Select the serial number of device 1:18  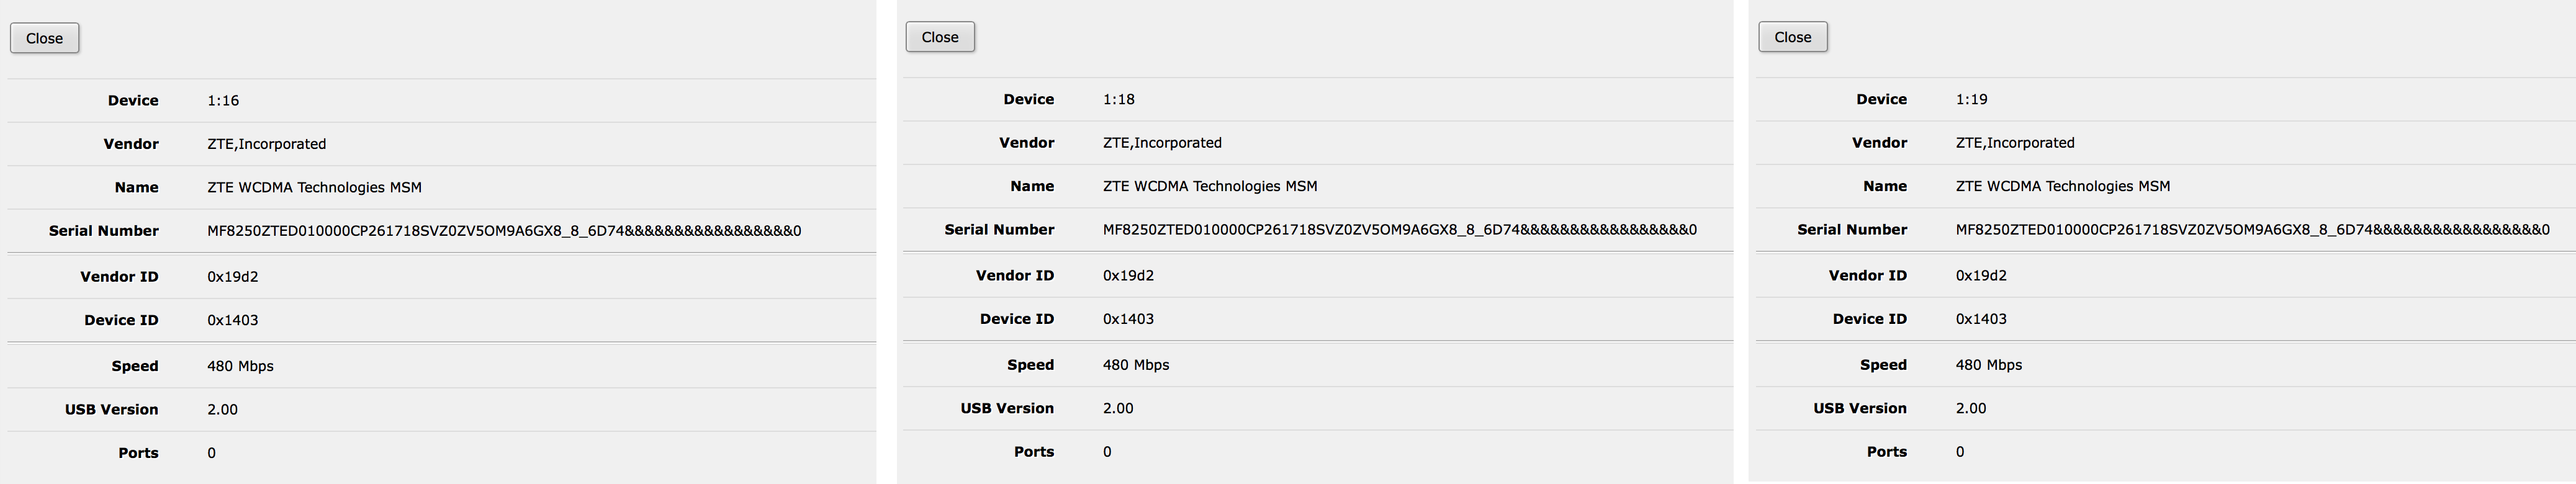[x=1399, y=230]
